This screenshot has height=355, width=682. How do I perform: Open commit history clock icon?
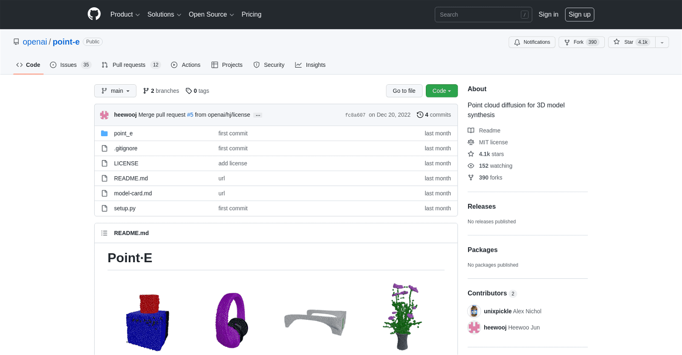pyautogui.click(x=420, y=115)
